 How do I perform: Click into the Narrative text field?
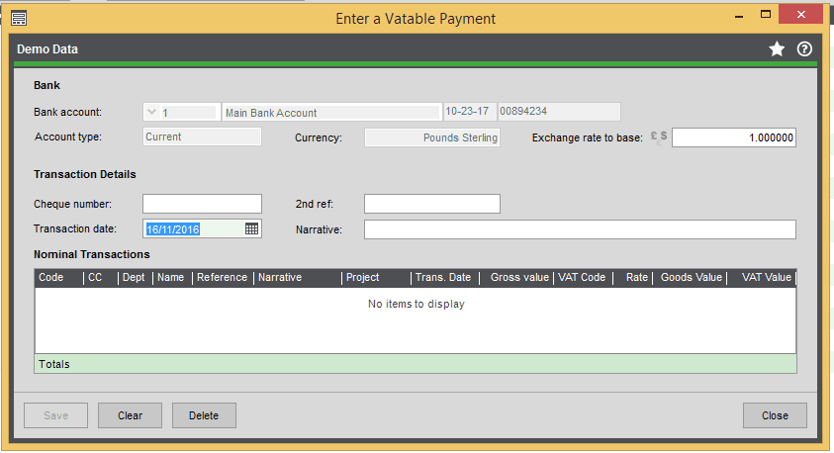[x=580, y=229]
